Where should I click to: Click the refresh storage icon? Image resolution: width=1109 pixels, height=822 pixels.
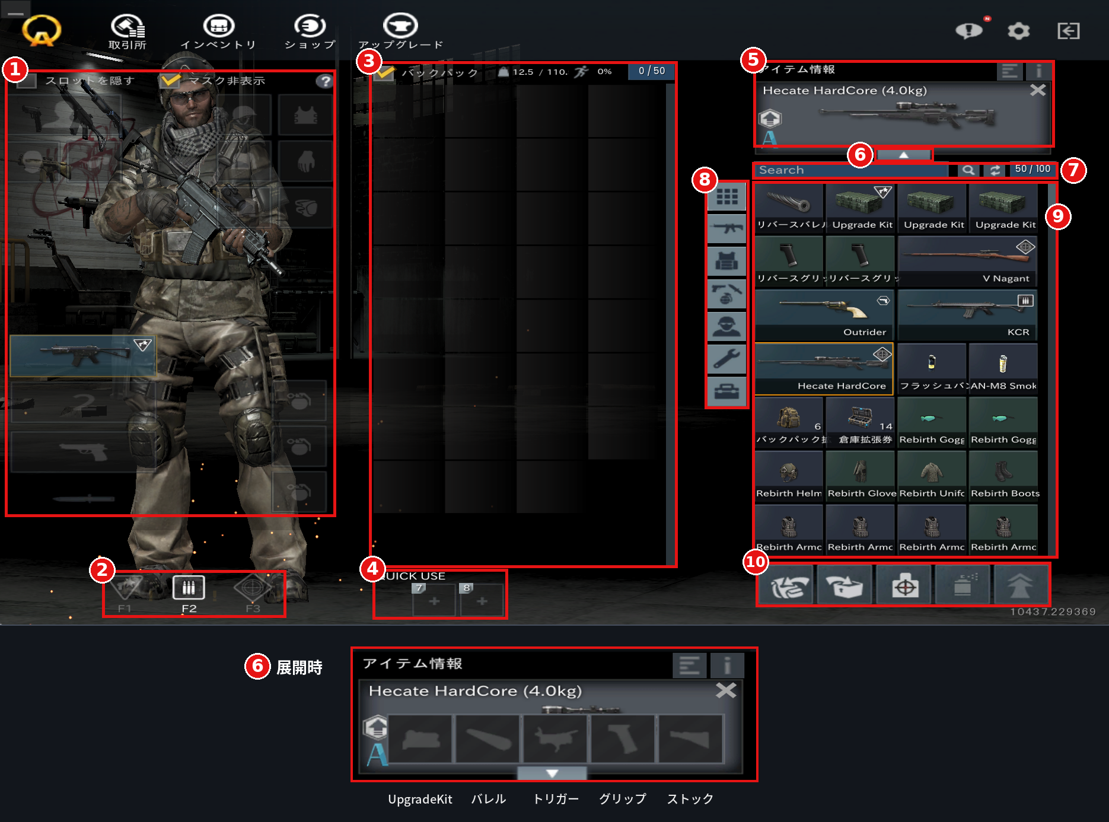click(995, 170)
